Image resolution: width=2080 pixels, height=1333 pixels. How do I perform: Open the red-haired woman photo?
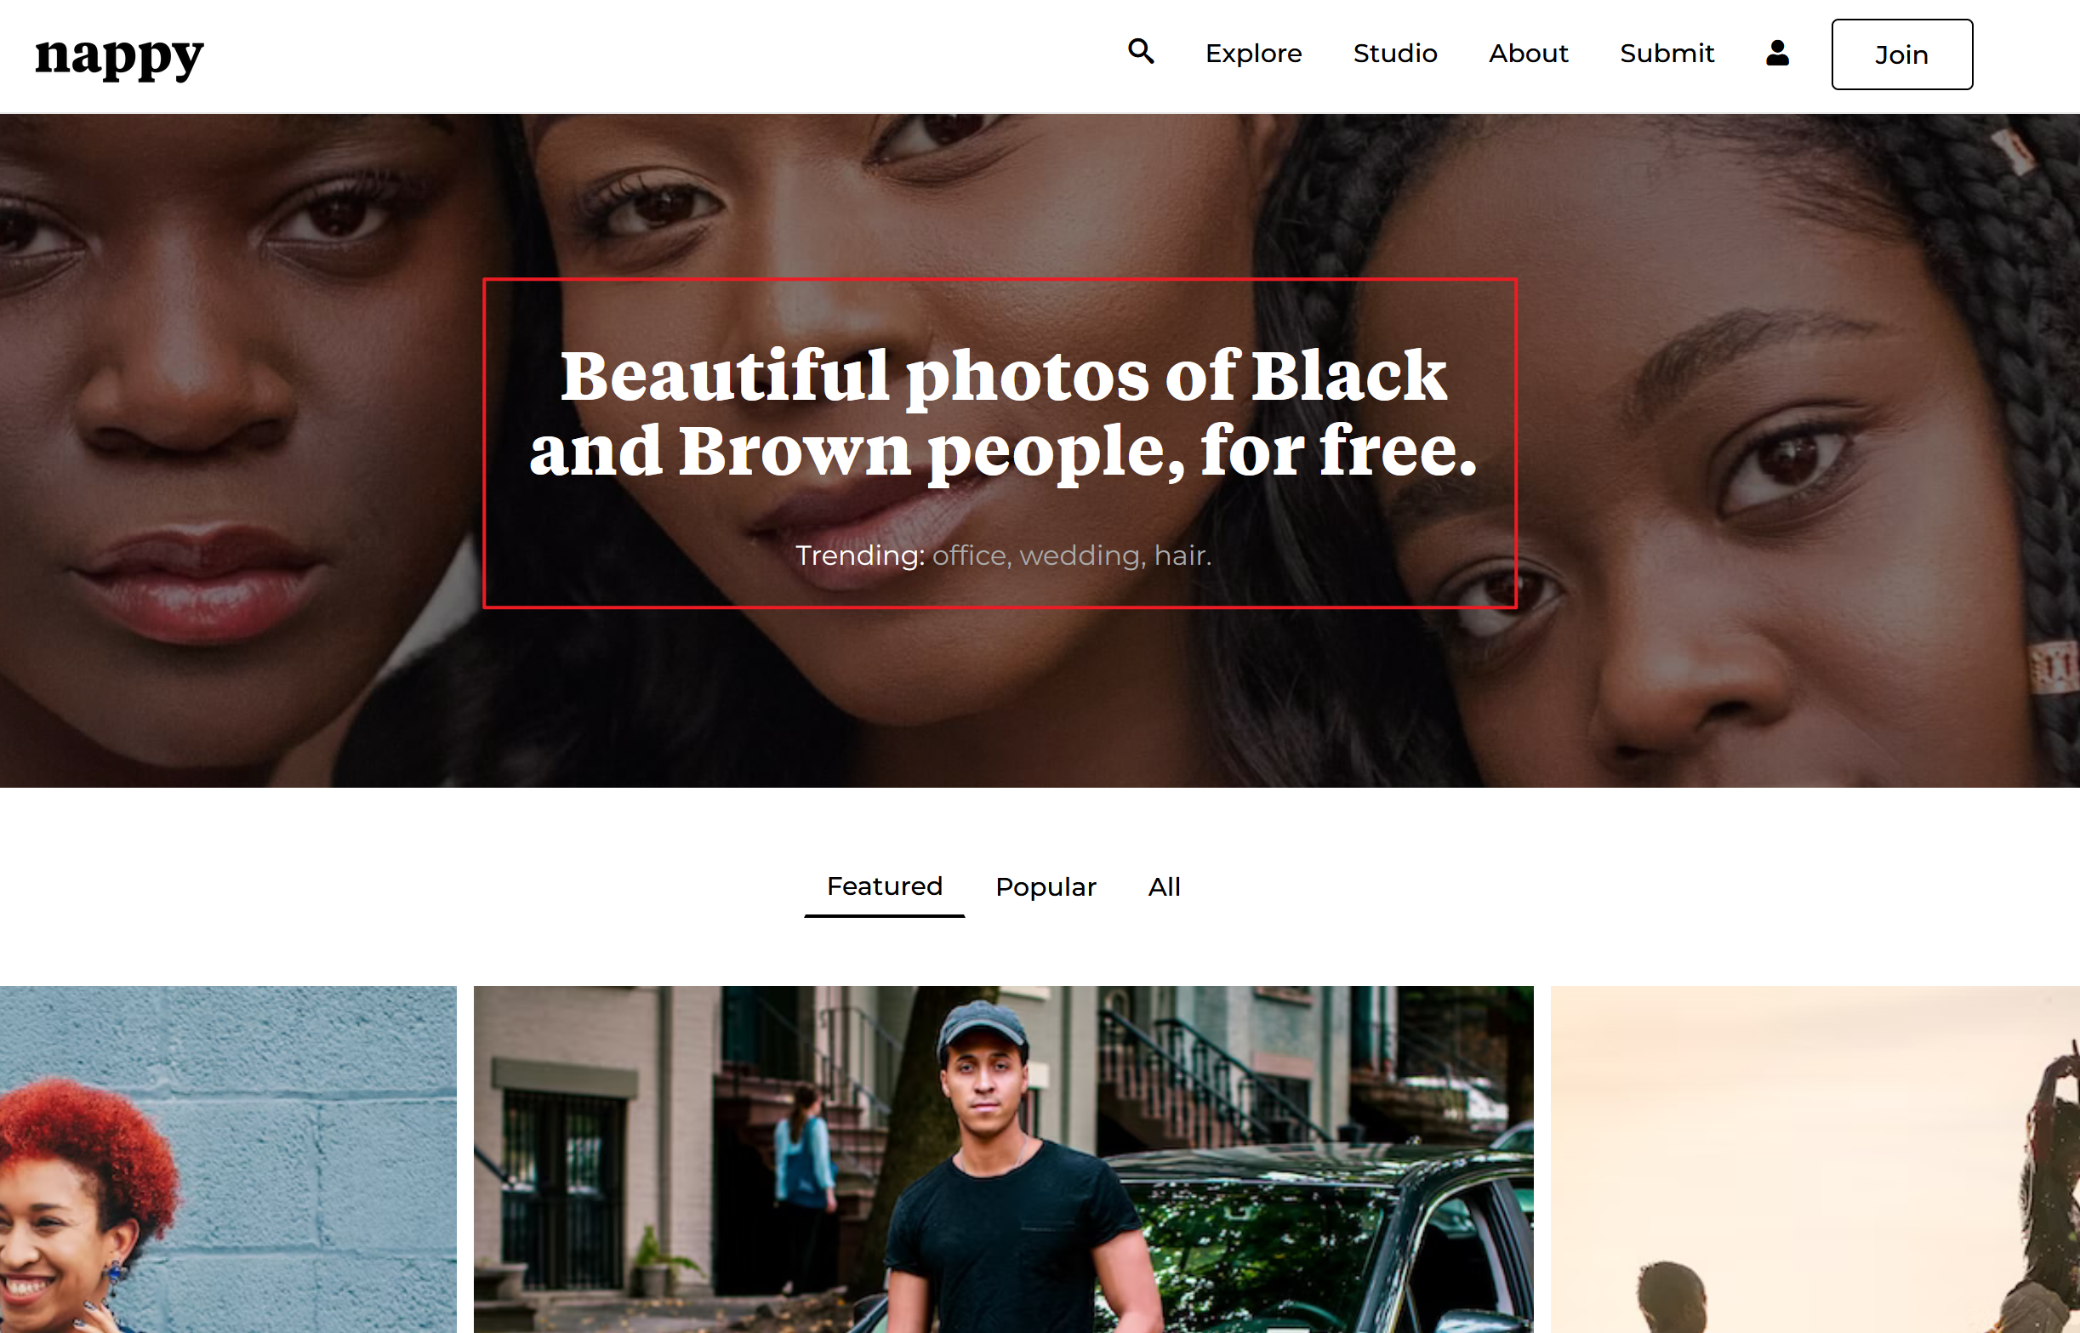[x=228, y=1159]
